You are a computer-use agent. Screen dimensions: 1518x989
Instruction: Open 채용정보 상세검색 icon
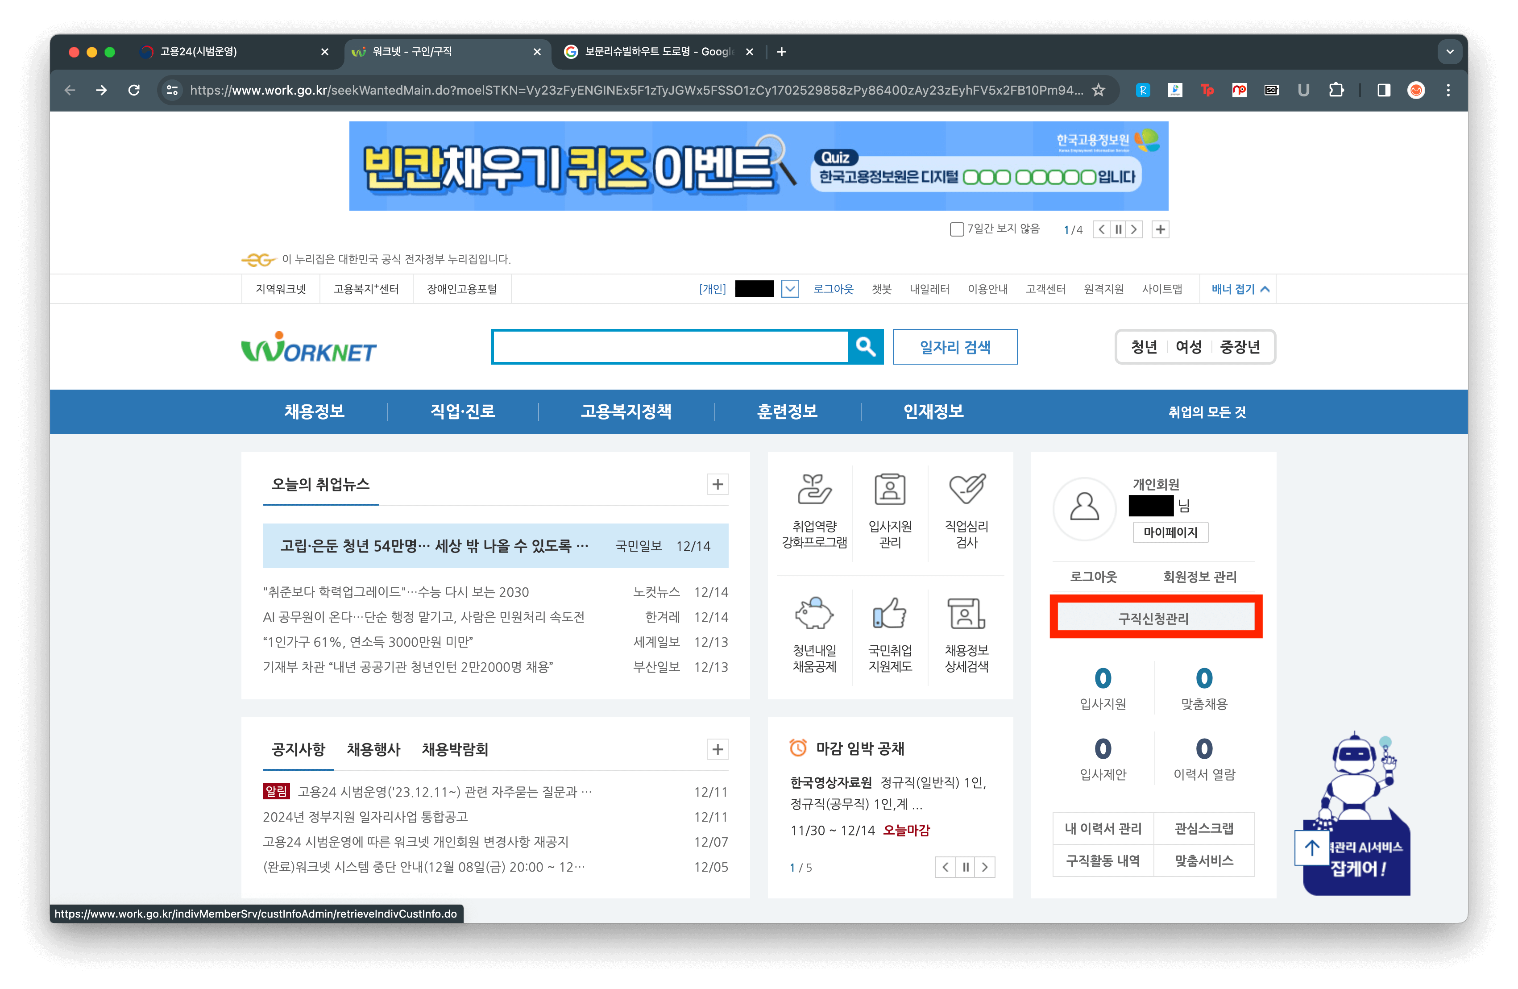pyautogui.click(x=966, y=614)
